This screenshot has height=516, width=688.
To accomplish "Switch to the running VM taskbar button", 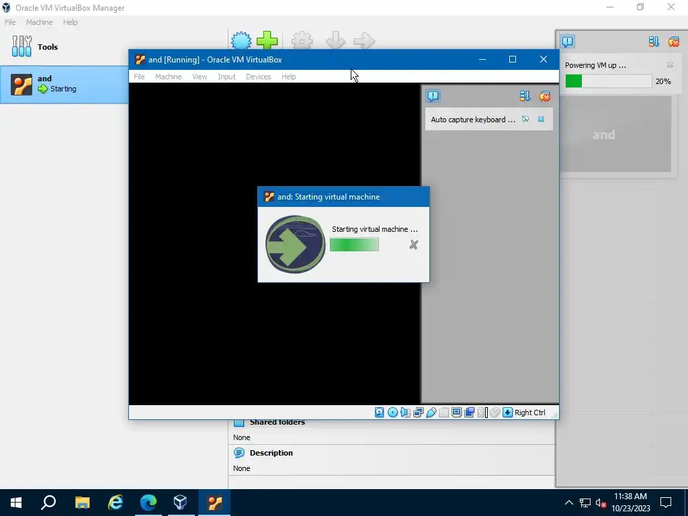I will [x=214, y=503].
